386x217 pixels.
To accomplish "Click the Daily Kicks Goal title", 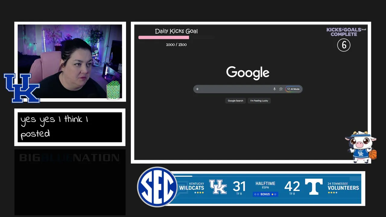I will tap(176, 31).
